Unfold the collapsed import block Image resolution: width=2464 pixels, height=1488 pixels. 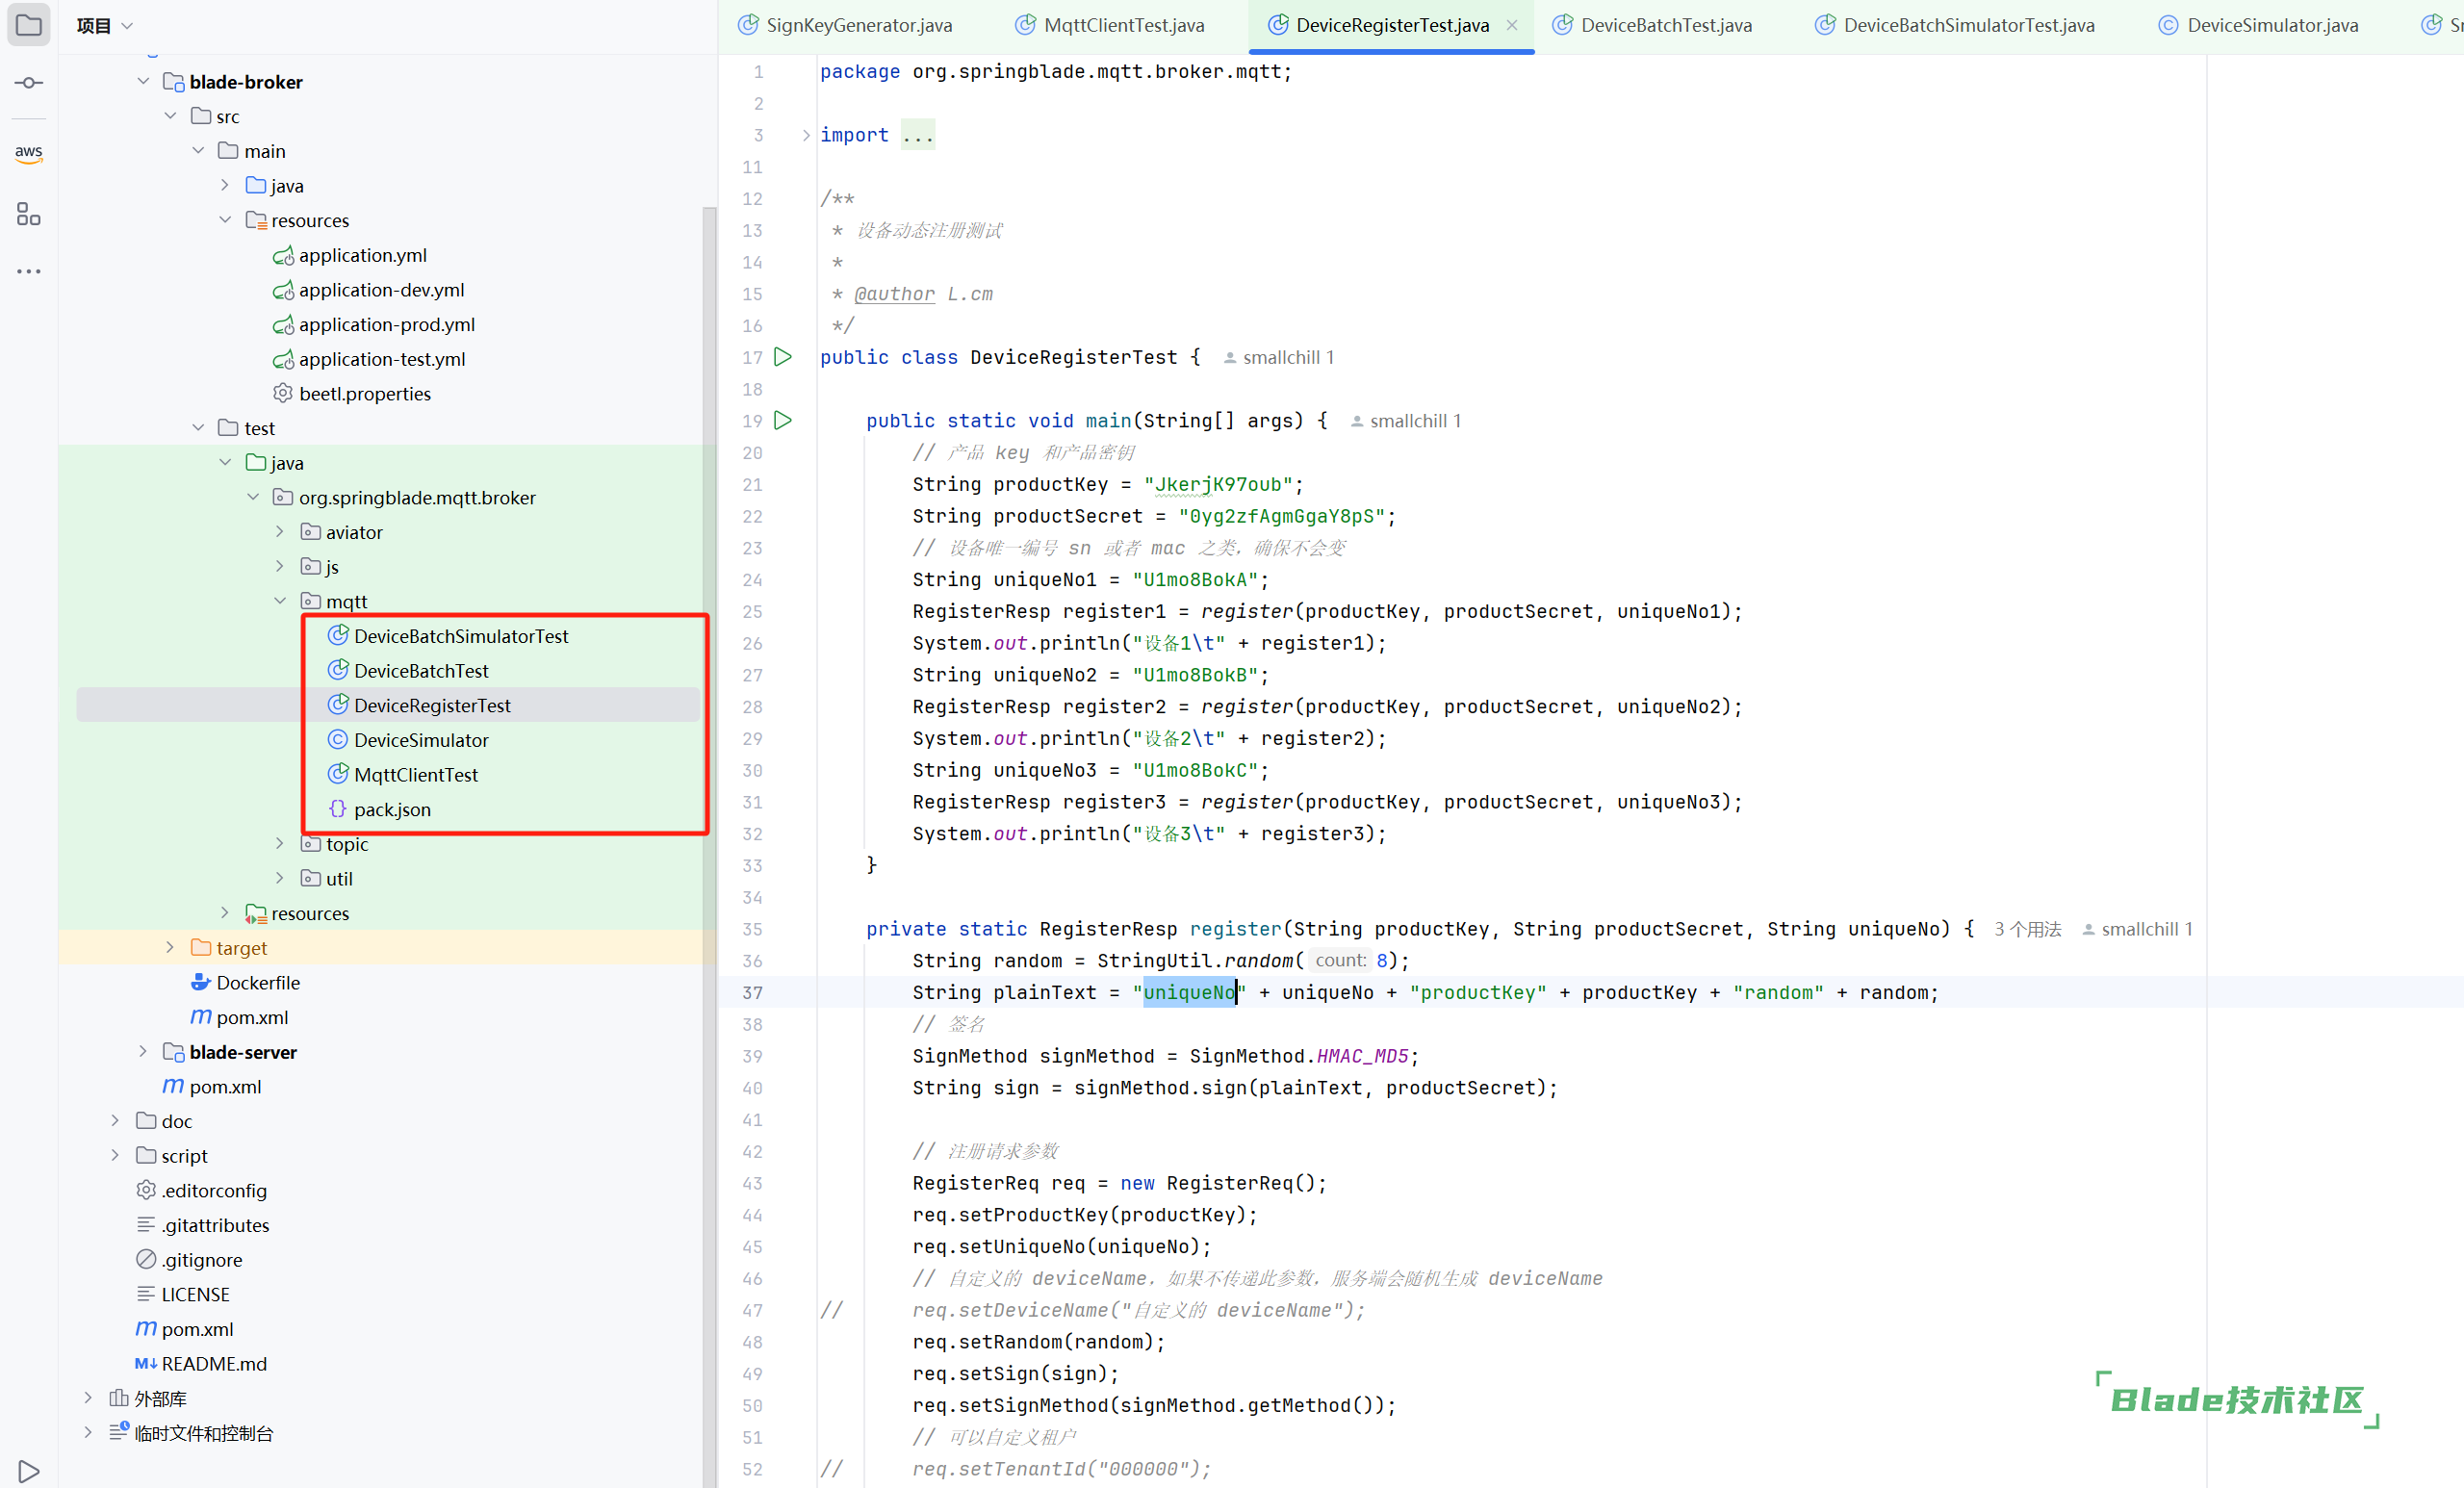tap(806, 135)
